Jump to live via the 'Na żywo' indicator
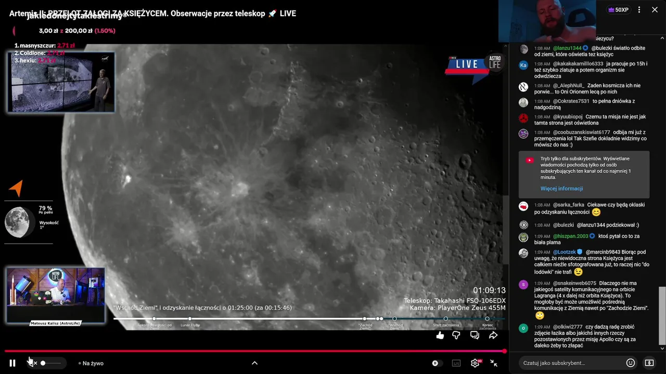 91,363
